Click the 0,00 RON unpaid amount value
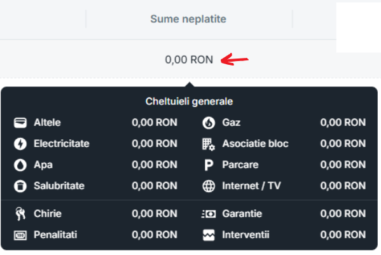Viewport: 381px width, 255px height. pos(189,60)
